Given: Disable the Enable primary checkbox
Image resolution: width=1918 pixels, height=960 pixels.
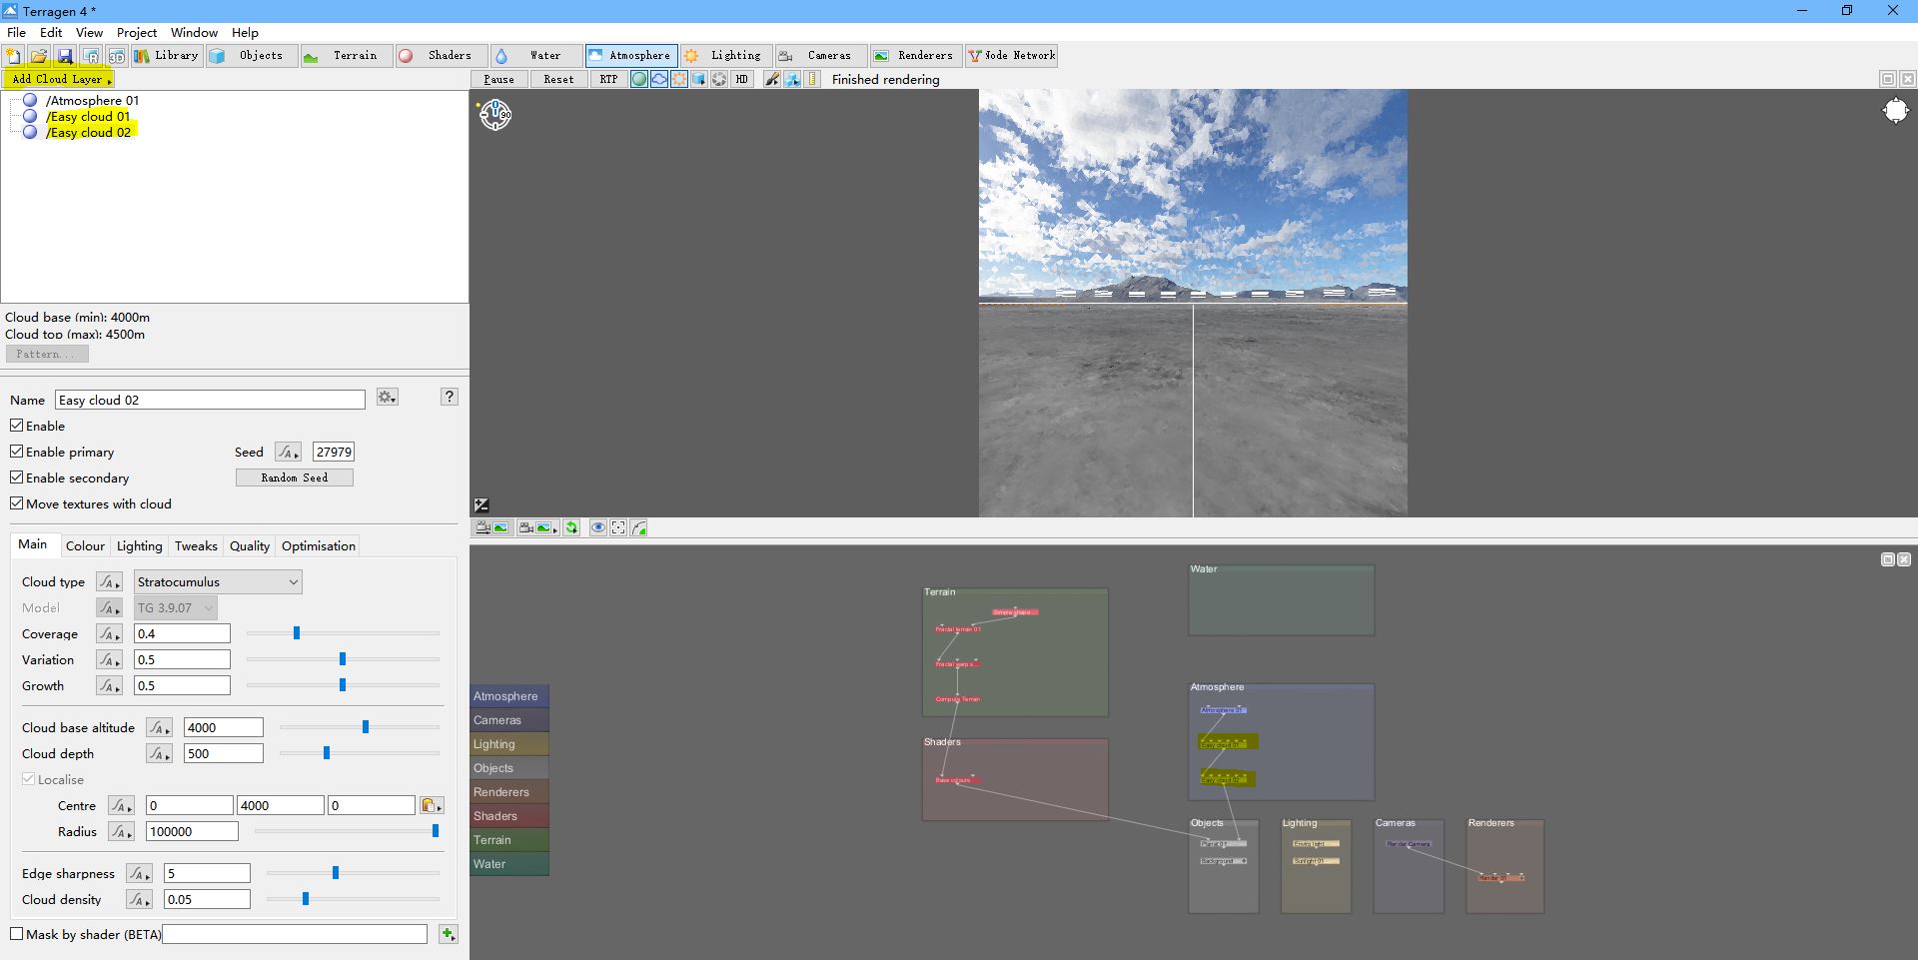Looking at the screenshot, I should click(17, 452).
